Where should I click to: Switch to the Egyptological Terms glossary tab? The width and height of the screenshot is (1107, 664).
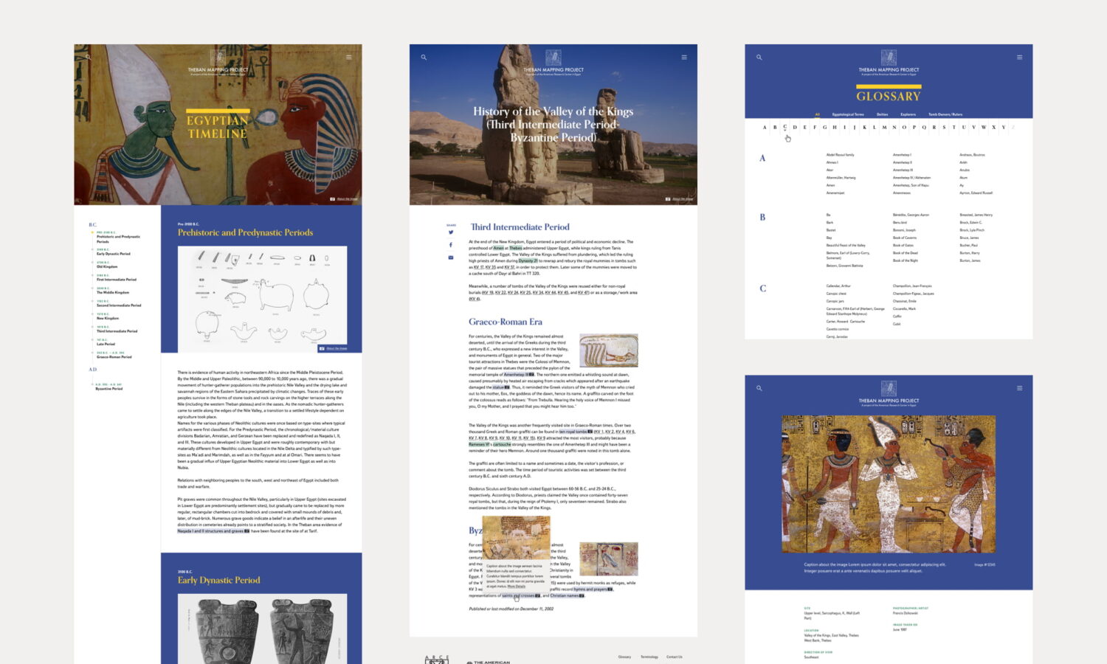point(848,114)
